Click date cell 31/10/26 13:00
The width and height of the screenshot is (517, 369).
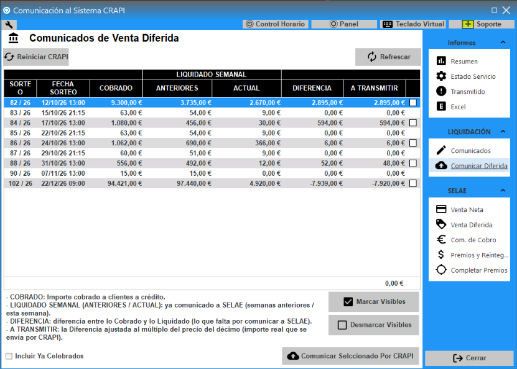tap(63, 163)
